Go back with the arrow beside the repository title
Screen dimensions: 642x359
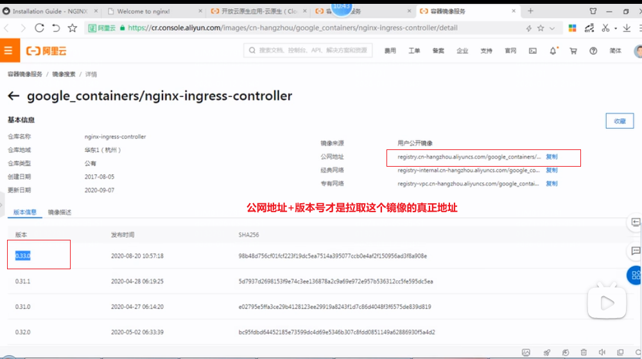click(13, 96)
